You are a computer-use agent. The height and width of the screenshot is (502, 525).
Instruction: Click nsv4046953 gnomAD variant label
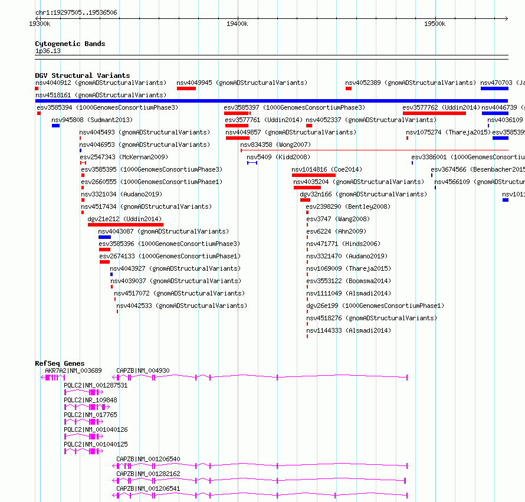pos(145,145)
